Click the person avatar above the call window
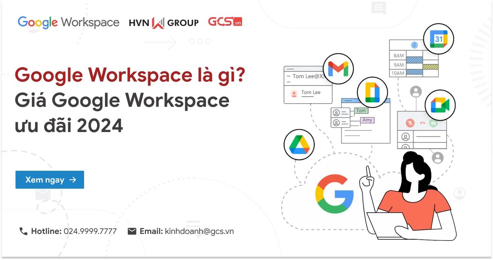The image size is (493, 260). tap(416, 91)
